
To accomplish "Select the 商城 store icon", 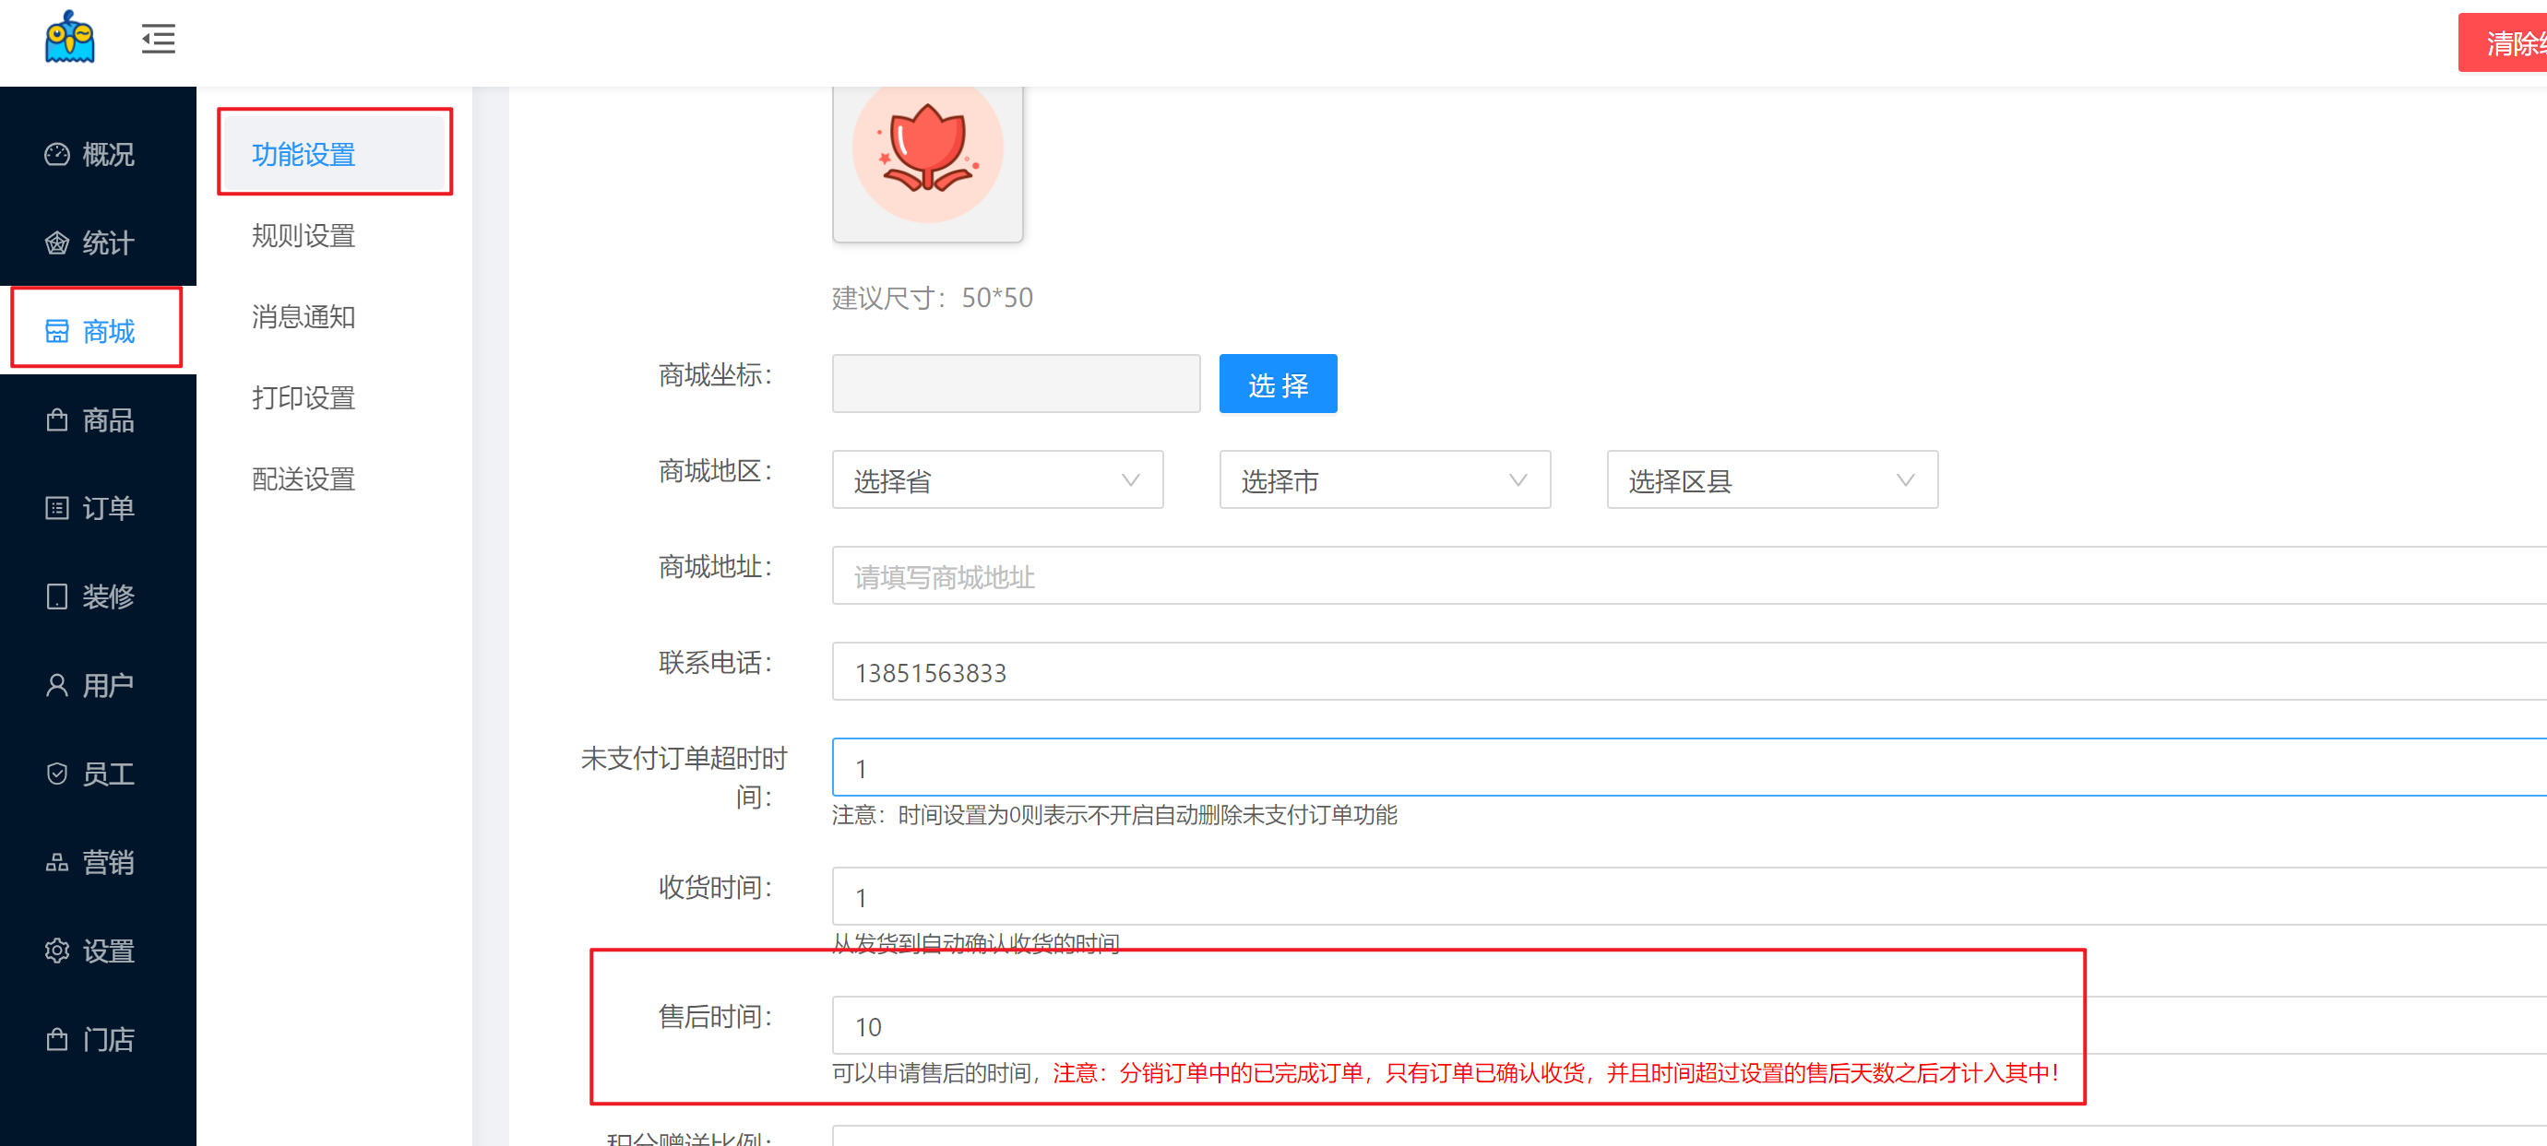I will [57, 331].
